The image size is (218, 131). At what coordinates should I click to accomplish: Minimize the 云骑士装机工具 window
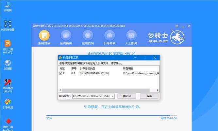[183, 26]
